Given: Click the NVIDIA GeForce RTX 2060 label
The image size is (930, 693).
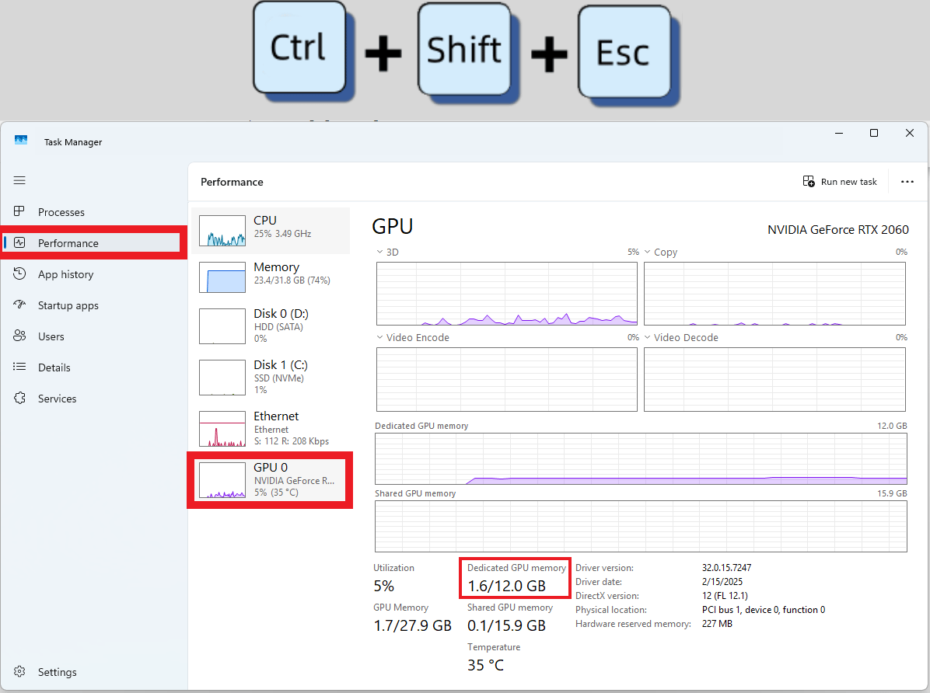Looking at the screenshot, I should (837, 230).
